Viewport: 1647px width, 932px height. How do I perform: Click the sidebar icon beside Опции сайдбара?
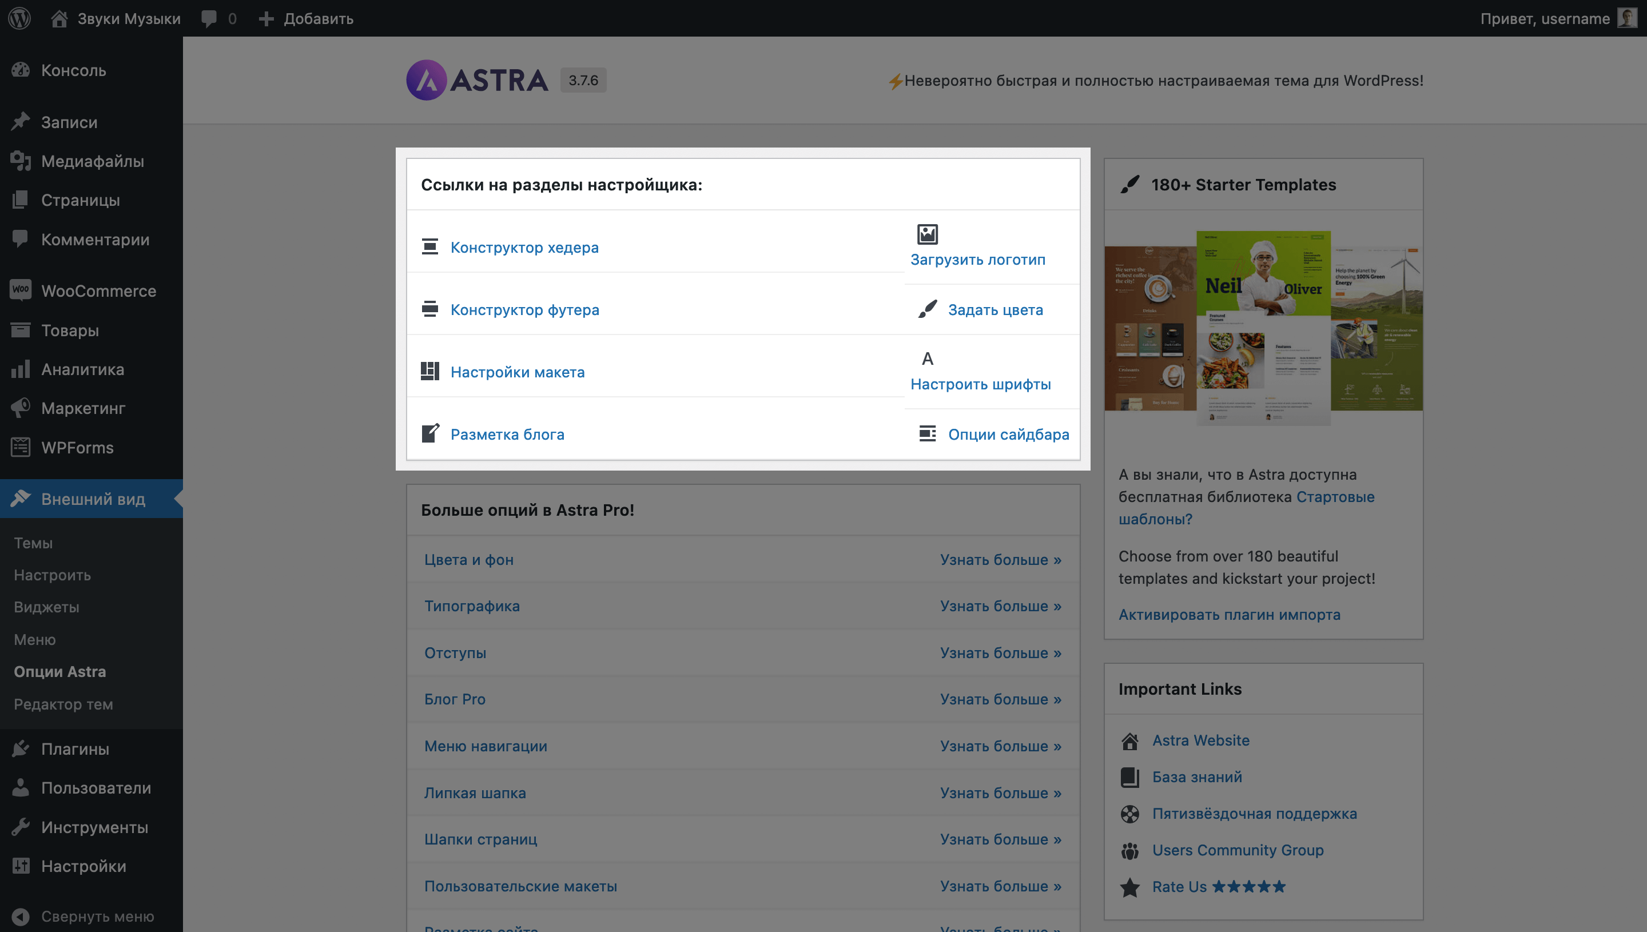click(x=928, y=433)
